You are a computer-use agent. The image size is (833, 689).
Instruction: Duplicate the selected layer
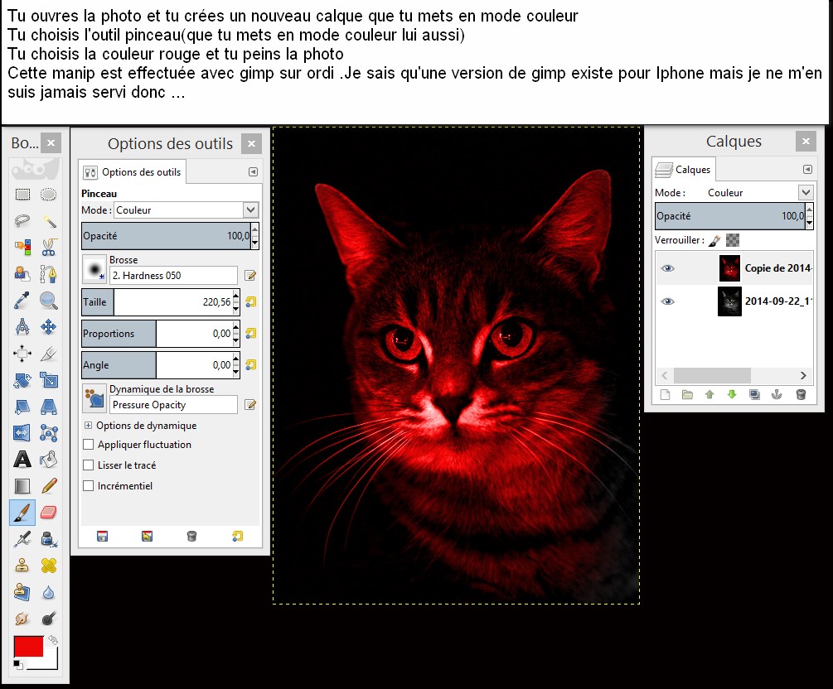click(x=754, y=394)
